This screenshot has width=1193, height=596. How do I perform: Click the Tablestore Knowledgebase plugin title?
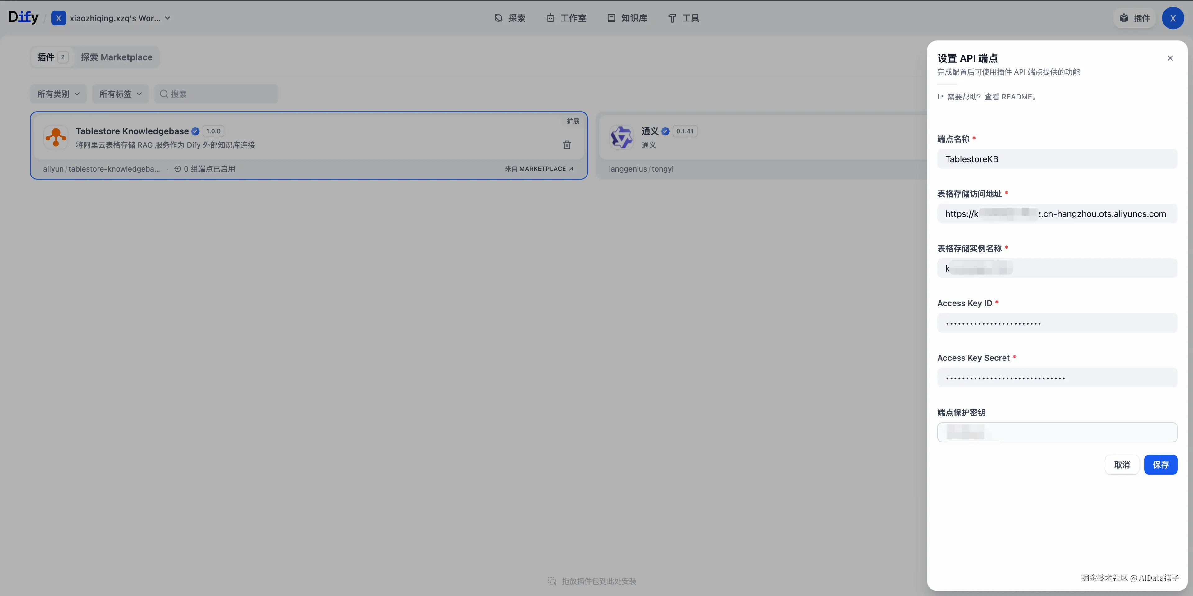pyautogui.click(x=132, y=131)
